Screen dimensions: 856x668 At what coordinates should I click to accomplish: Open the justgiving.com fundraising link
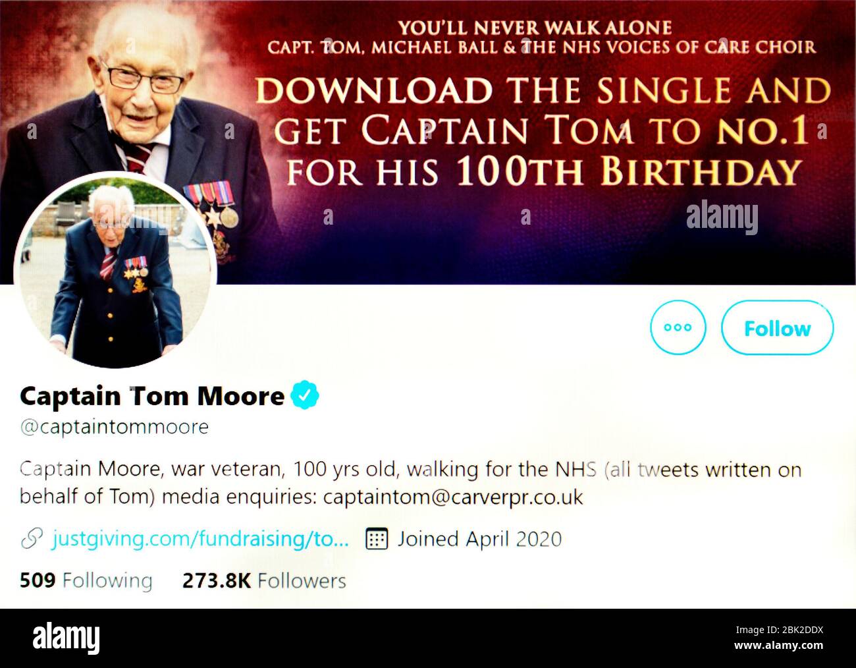200,539
